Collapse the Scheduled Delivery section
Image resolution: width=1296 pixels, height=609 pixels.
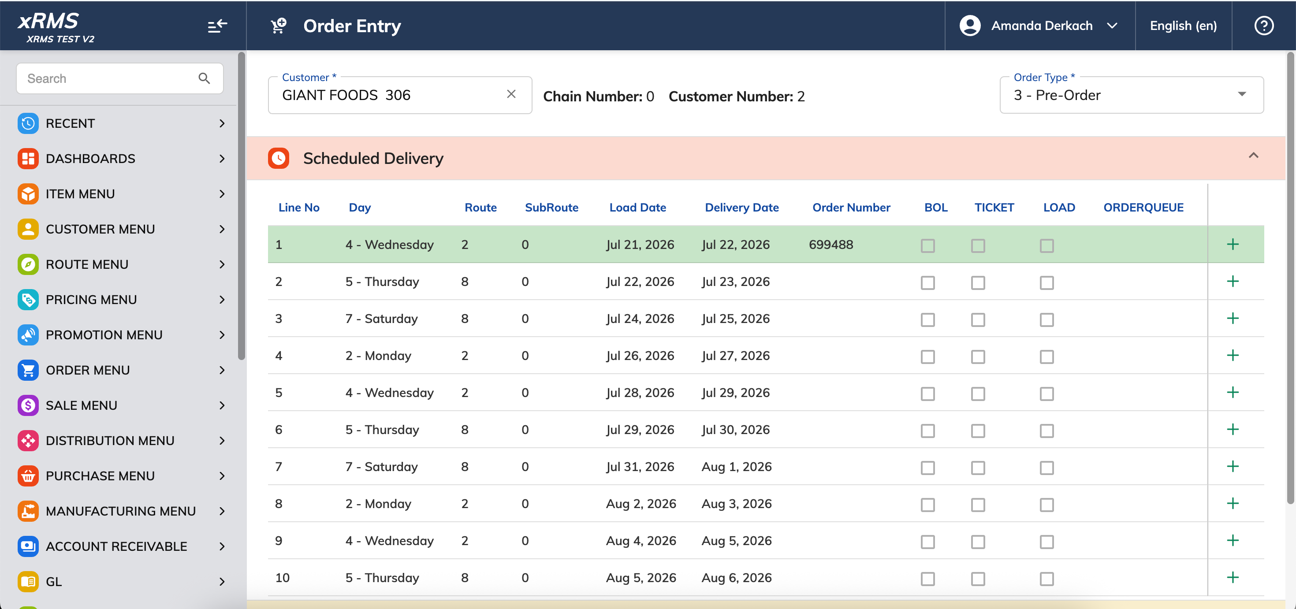(1253, 156)
